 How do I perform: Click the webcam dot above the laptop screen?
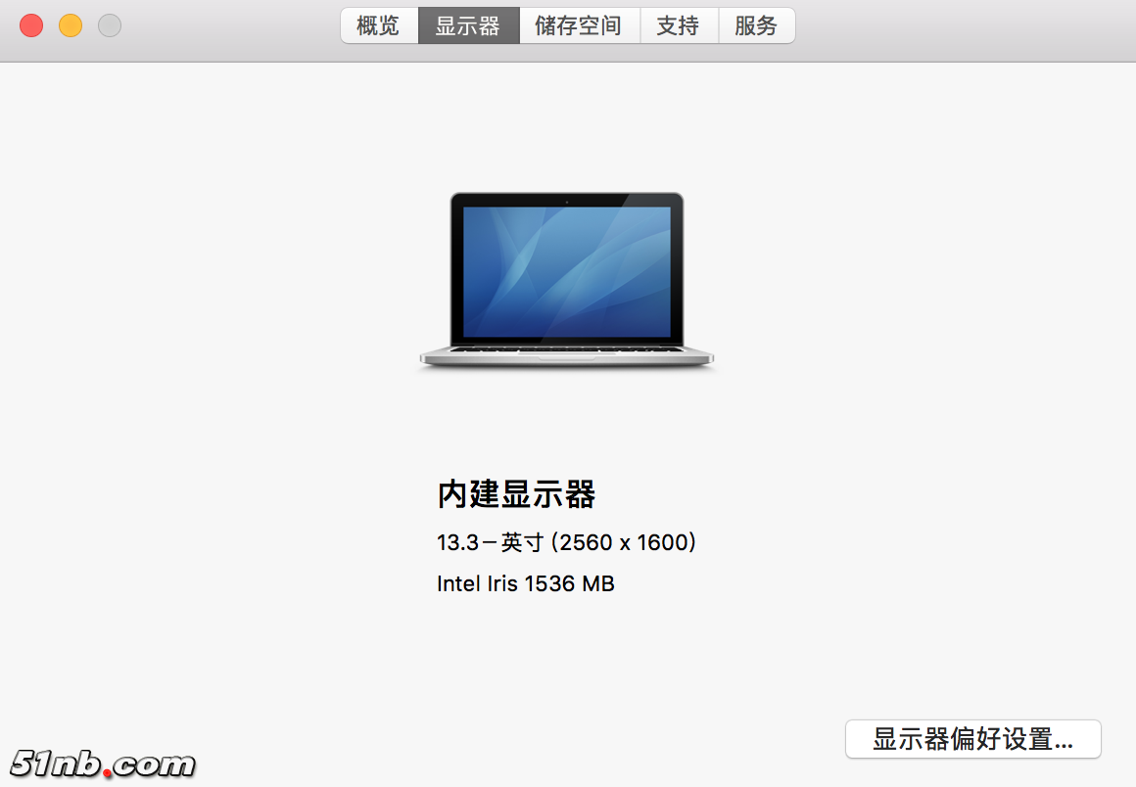pyautogui.click(x=567, y=202)
